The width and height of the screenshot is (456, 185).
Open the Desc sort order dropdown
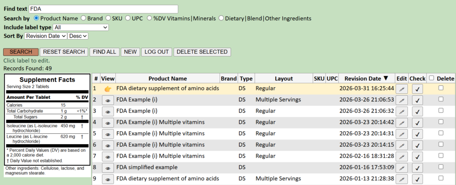[78, 36]
